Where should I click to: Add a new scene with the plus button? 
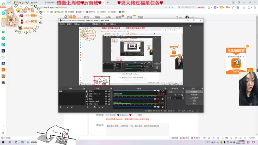(60, 107)
